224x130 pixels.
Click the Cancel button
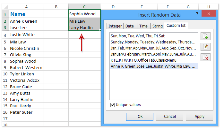pos(170,117)
